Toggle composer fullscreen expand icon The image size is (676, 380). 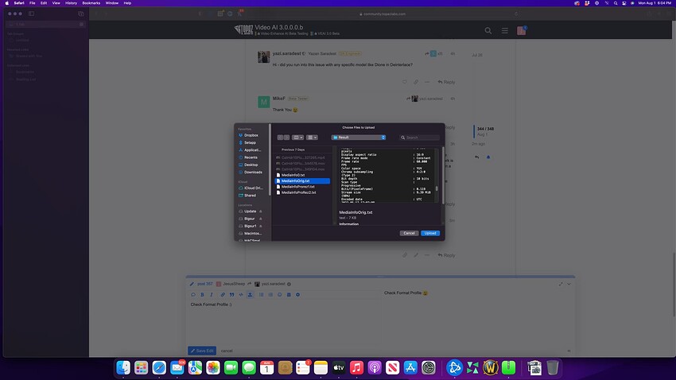coord(561,284)
